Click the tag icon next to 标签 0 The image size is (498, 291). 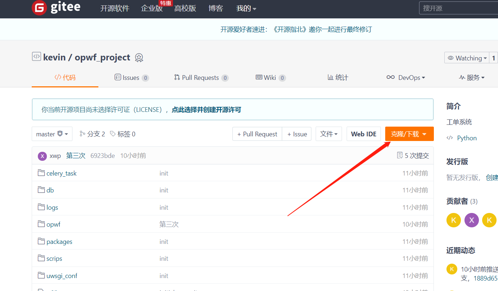[113, 134]
